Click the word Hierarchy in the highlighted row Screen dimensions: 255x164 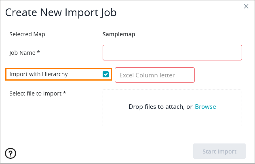55,74
